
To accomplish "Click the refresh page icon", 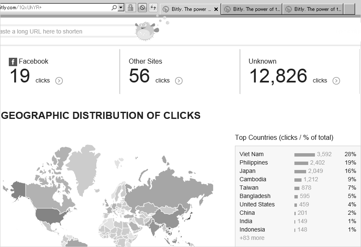I will pyautogui.click(x=153, y=8).
